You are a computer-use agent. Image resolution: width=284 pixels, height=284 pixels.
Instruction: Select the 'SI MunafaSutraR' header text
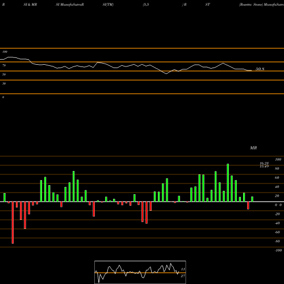click(70, 5)
